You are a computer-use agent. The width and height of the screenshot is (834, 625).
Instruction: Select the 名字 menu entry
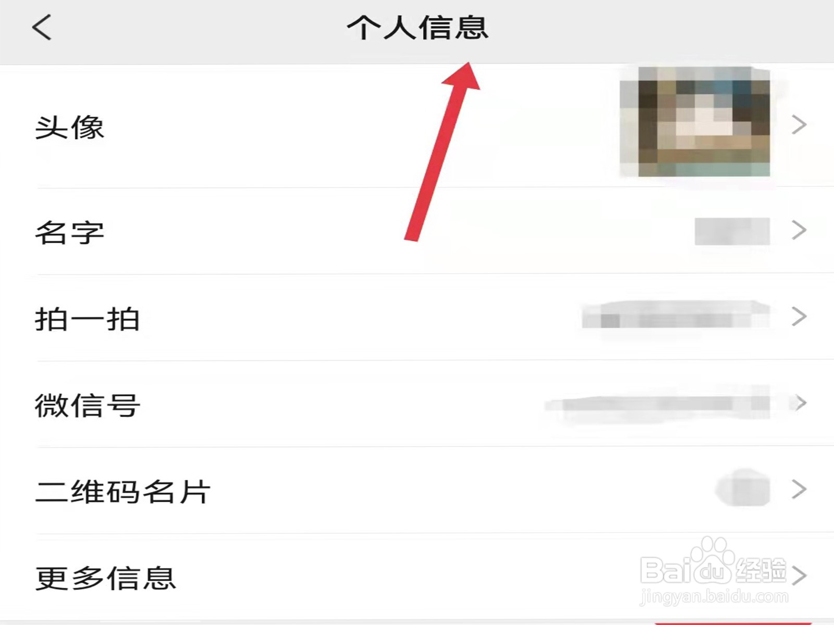(x=417, y=231)
